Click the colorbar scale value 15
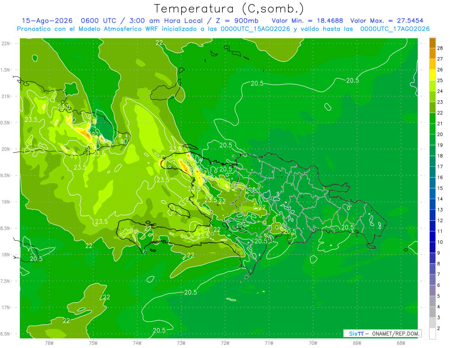 (x=440, y=188)
